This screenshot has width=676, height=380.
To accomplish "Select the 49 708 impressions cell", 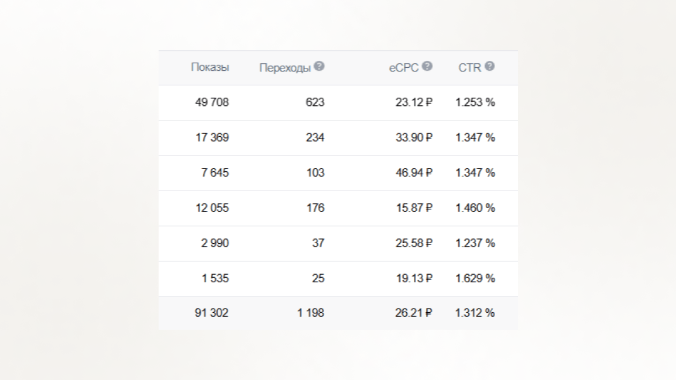I will pos(212,102).
